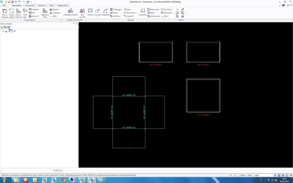
Task: Click the blue probe tool icon in Utilità
Action: [x=183, y=9]
